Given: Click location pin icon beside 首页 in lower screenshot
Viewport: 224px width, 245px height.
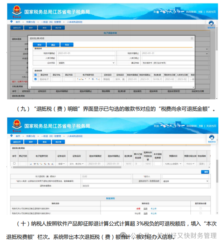Looking at the screenshot, I should pyautogui.click(x=12, y=136).
